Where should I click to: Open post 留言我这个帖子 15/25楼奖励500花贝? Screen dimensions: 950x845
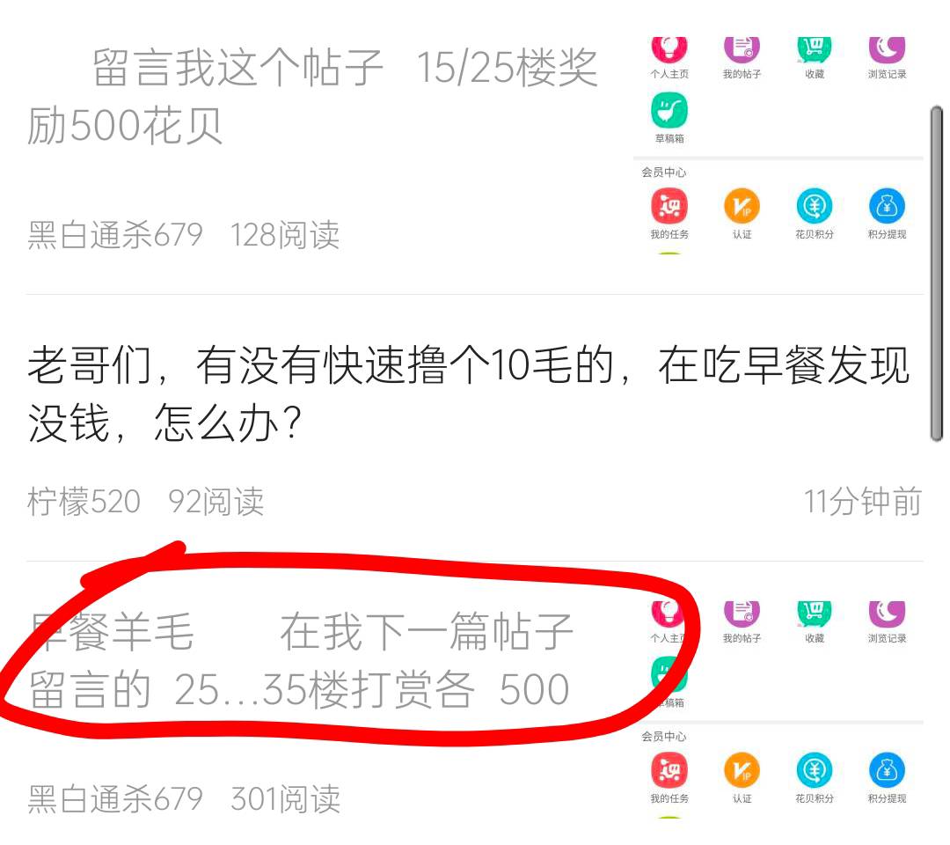point(312,97)
